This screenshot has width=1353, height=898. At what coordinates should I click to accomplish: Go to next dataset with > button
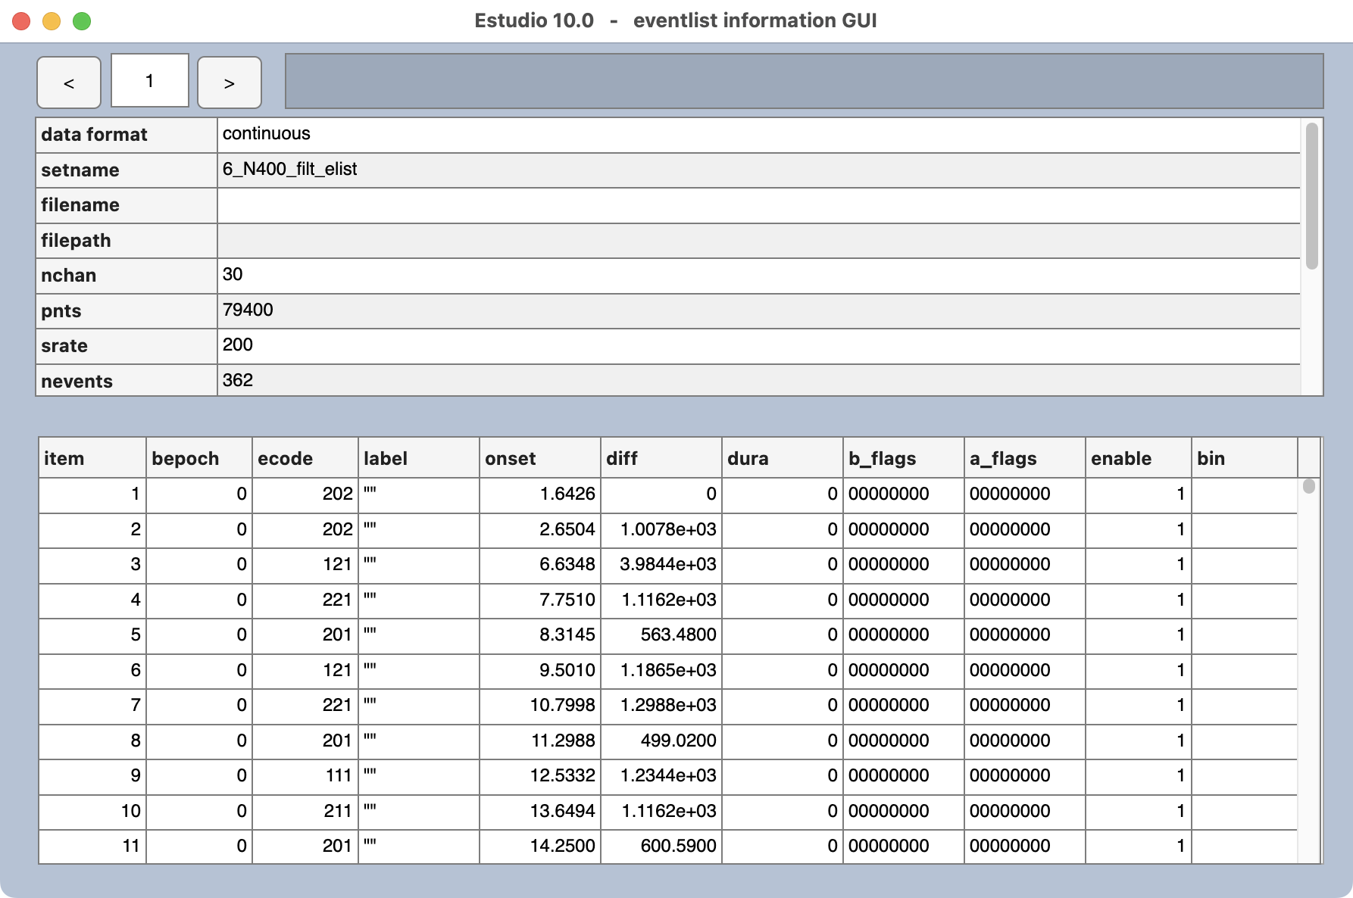coord(230,83)
